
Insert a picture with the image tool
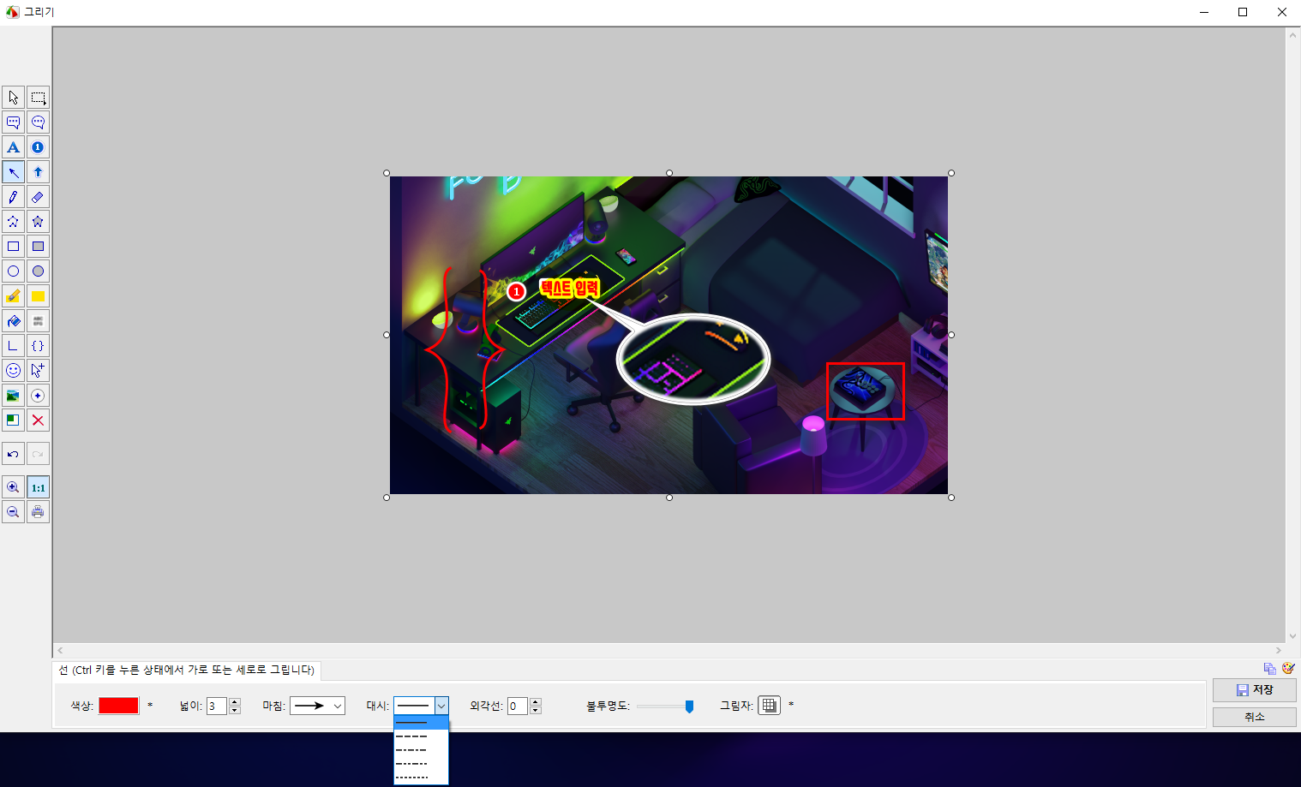[x=13, y=396]
